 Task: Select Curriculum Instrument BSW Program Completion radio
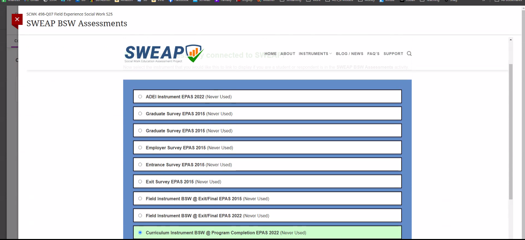(140, 233)
